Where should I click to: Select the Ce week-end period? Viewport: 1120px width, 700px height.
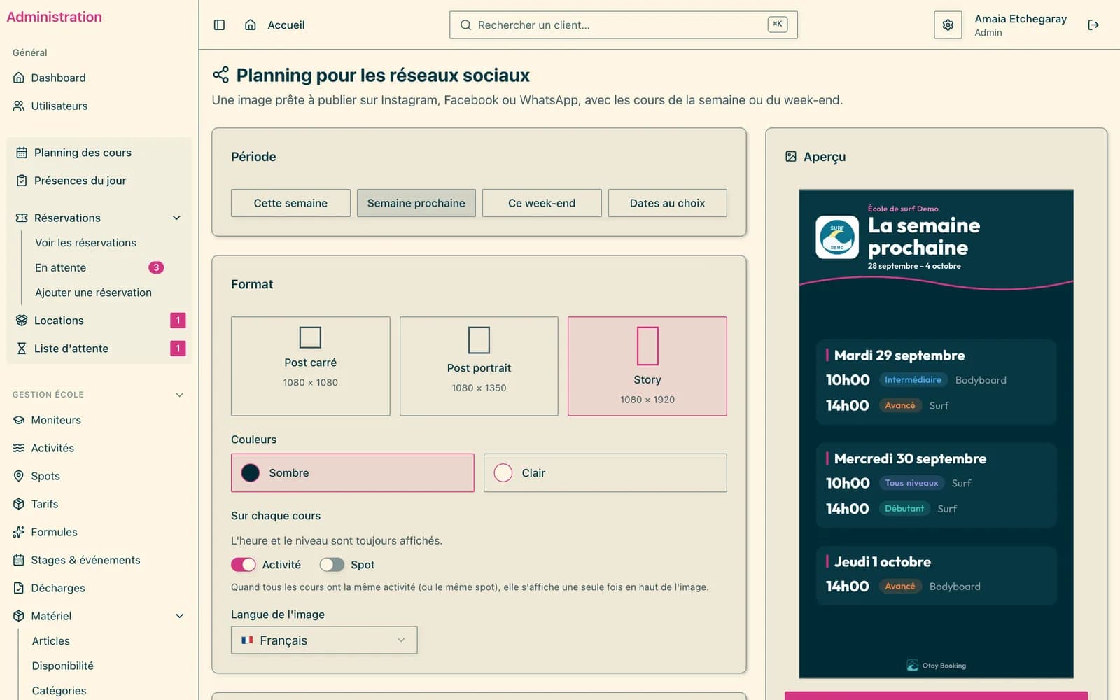tap(542, 203)
